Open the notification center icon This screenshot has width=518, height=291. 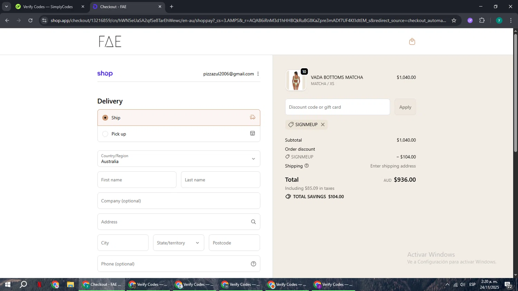click(508, 285)
